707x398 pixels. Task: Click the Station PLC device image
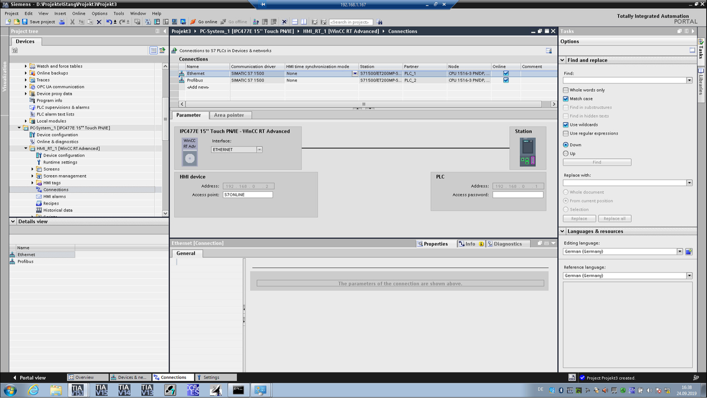click(527, 152)
